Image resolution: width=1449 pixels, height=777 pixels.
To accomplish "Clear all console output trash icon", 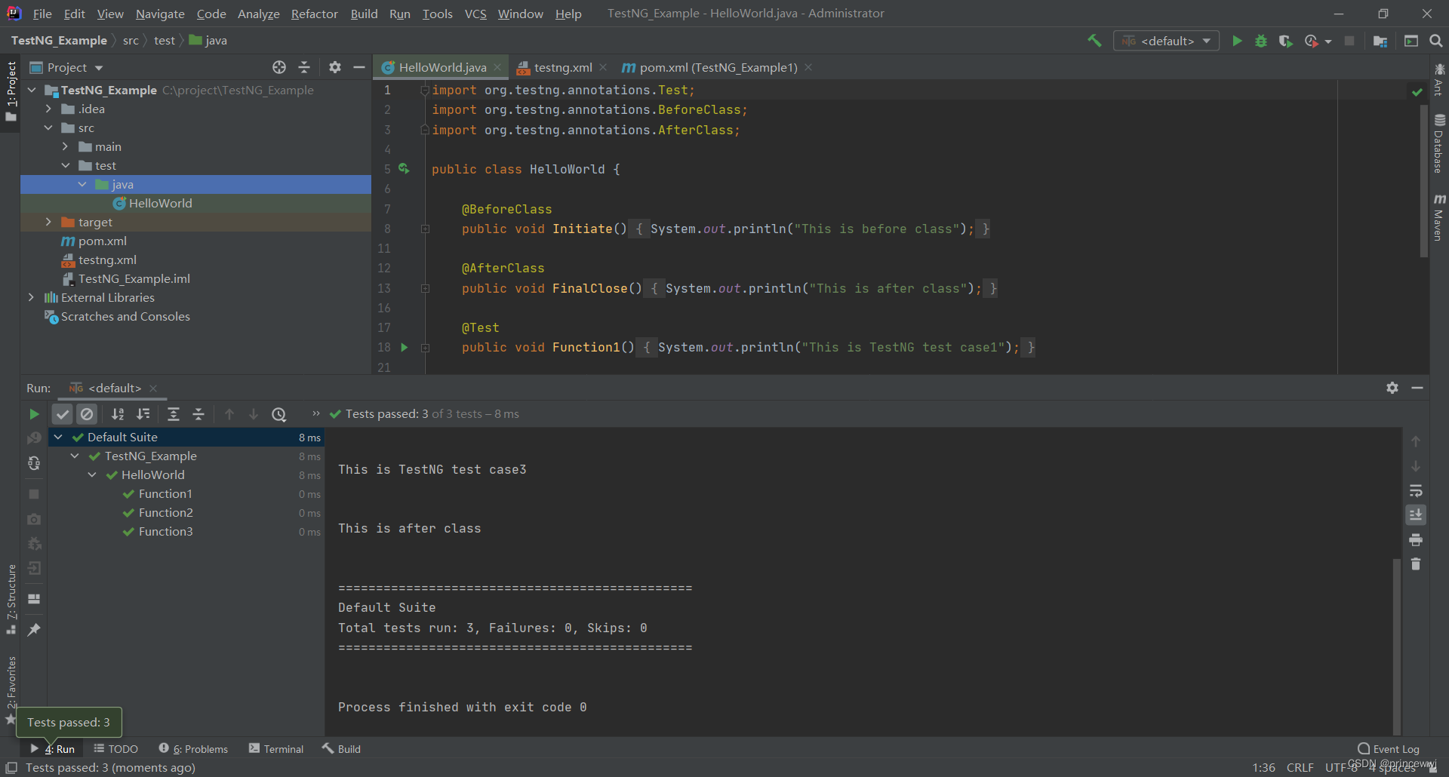I will click(x=1416, y=564).
